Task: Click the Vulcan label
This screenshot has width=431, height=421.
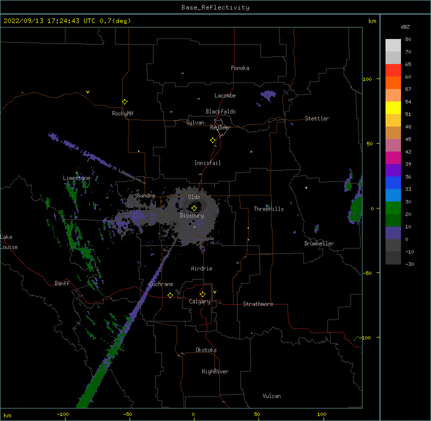Action: coord(271,396)
